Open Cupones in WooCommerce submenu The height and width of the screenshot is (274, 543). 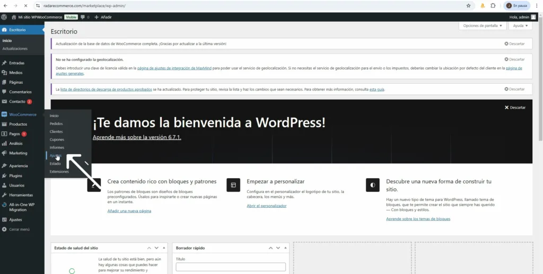point(57,139)
